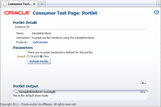The width and height of the screenshot is (161, 107).
Task: Collapse the pane with the up-arrow splitter
Action: click(x=143, y=83)
